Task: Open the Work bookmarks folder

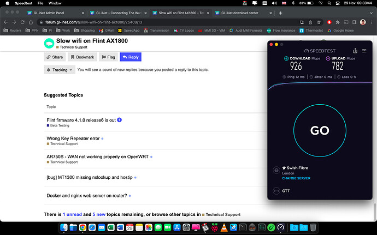Action: point(63,31)
